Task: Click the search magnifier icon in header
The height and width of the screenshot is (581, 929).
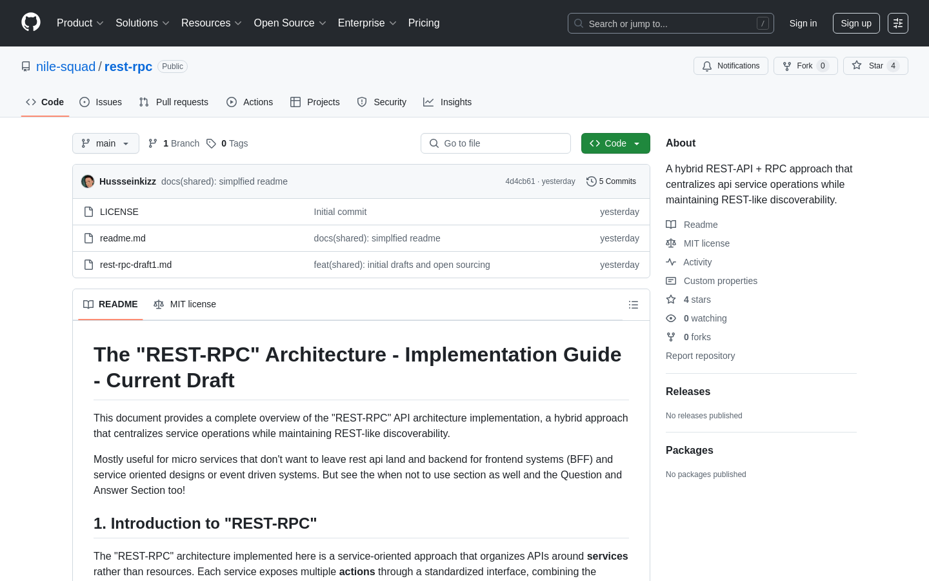Action: [x=579, y=23]
